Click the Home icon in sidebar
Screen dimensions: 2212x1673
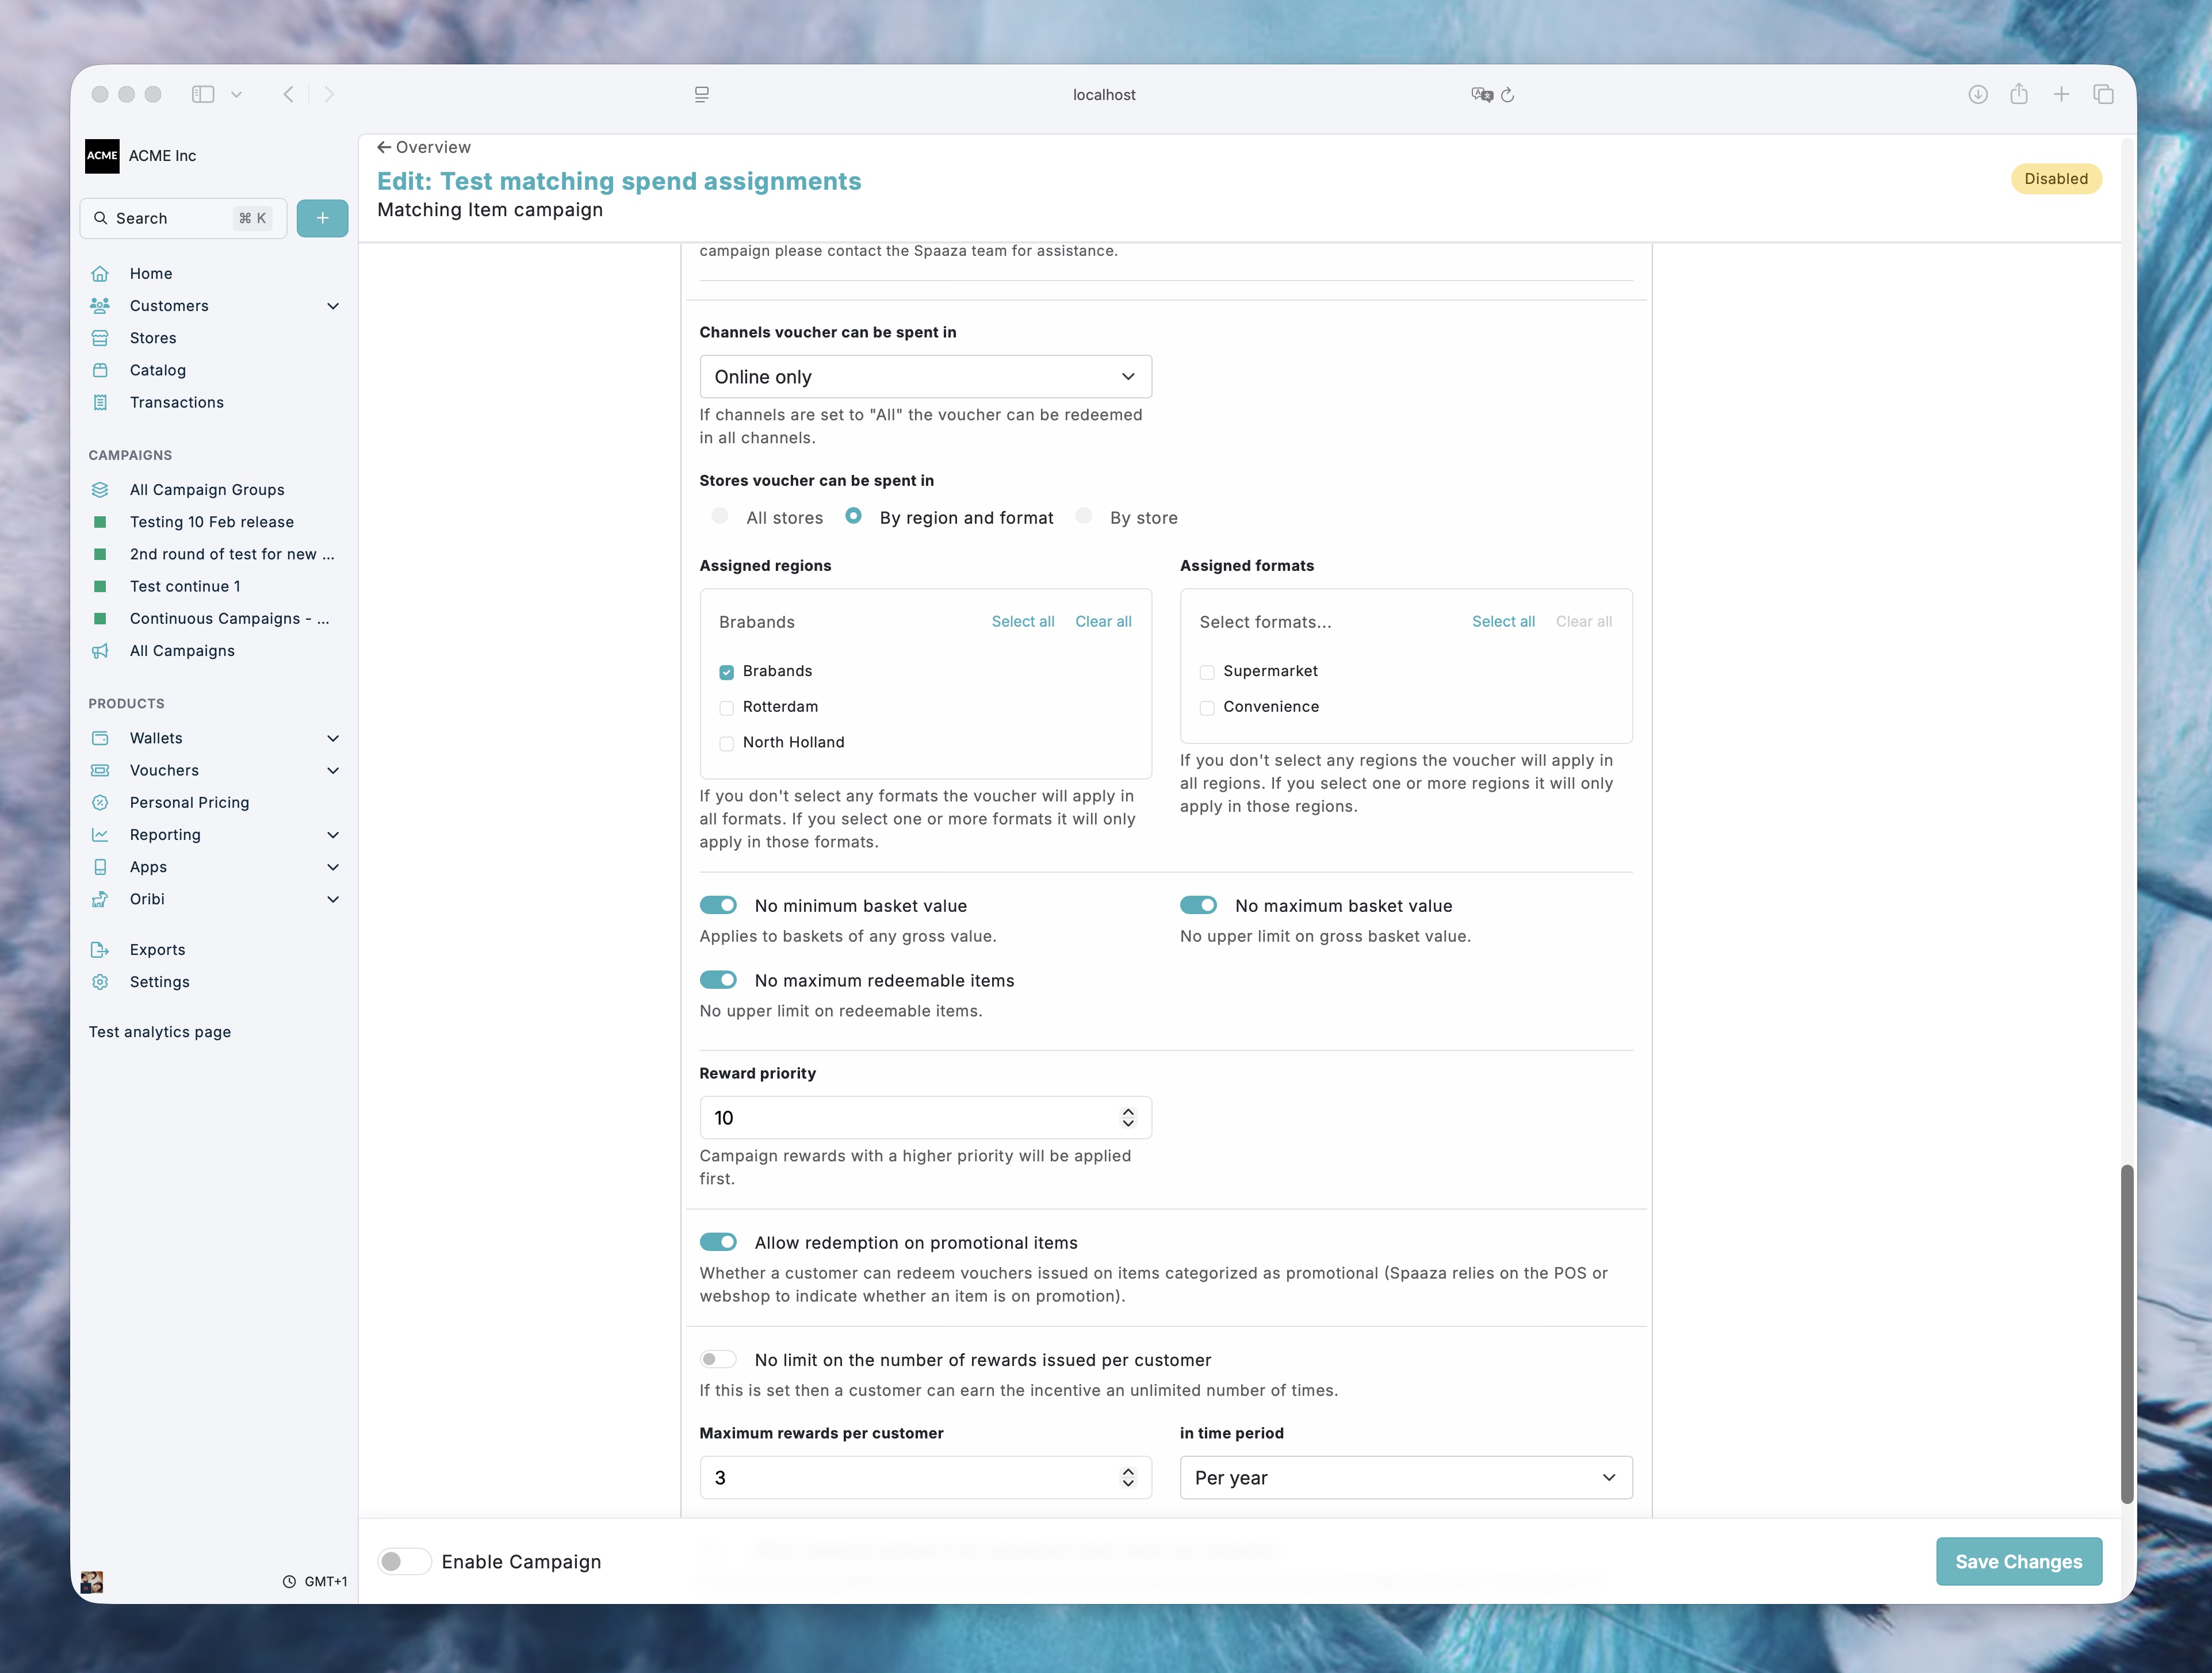(x=100, y=274)
